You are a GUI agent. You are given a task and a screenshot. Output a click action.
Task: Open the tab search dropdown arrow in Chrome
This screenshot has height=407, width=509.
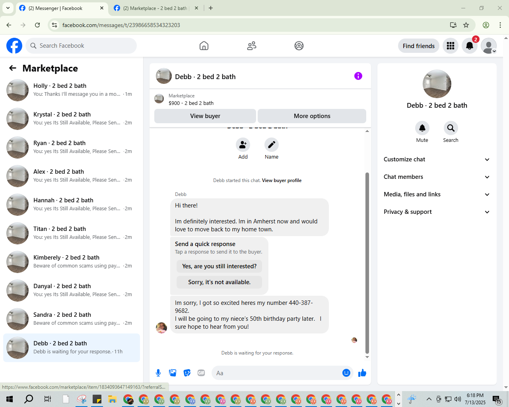(x=8, y=8)
